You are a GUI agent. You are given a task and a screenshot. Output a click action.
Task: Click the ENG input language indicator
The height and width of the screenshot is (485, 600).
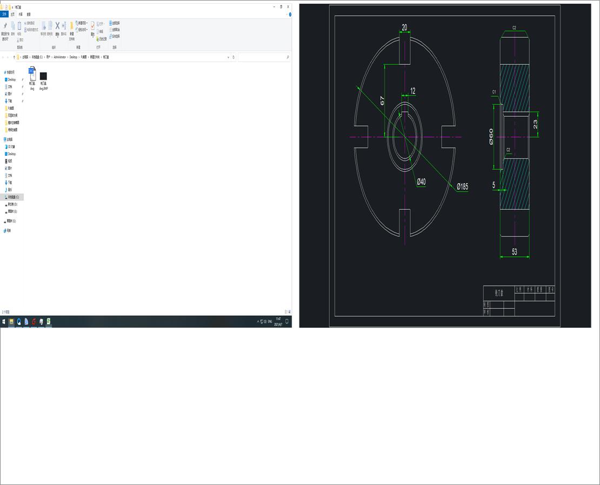pyautogui.click(x=270, y=322)
